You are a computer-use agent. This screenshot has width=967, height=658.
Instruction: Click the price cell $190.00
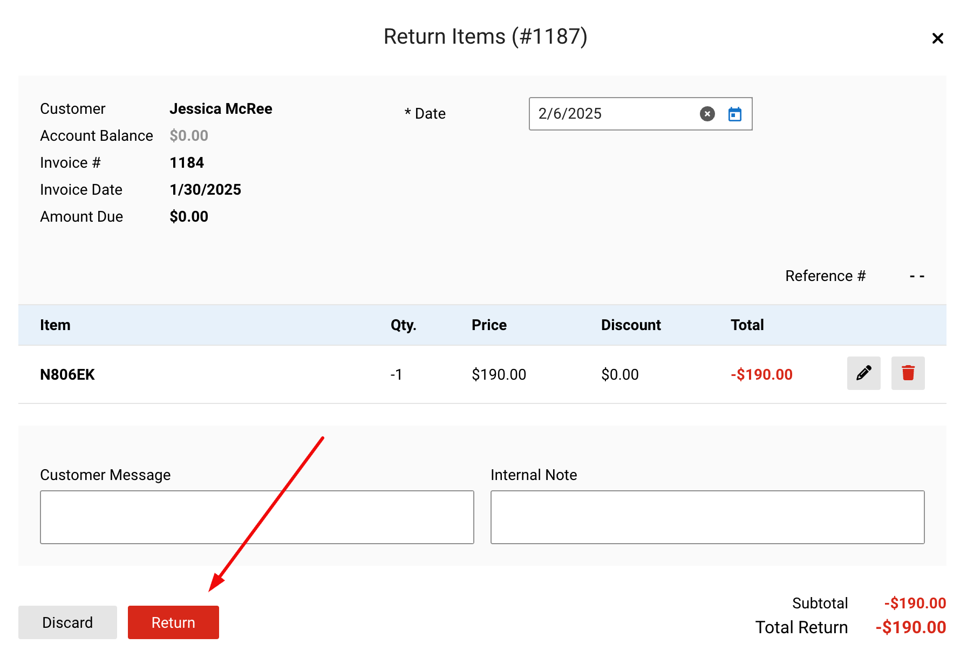pos(499,375)
